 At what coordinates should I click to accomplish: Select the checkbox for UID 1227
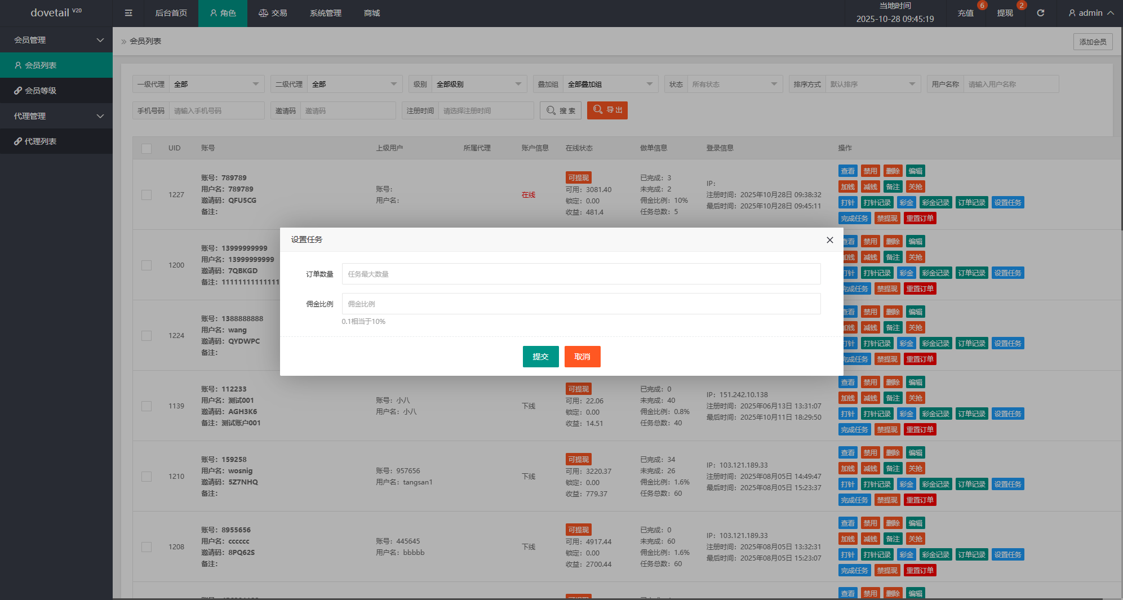coord(147,195)
